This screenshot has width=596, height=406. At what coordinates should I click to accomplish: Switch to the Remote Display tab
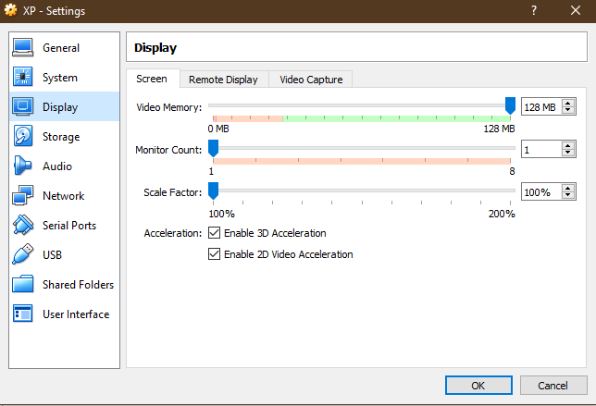[223, 80]
